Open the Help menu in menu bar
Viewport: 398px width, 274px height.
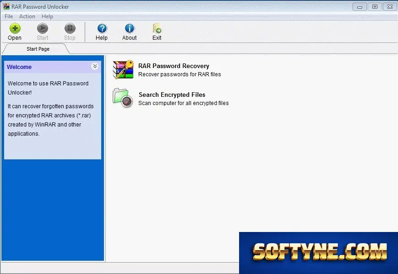tap(47, 16)
